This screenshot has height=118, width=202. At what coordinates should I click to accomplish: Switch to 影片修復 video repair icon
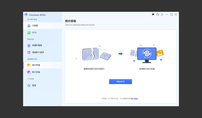[29, 72]
